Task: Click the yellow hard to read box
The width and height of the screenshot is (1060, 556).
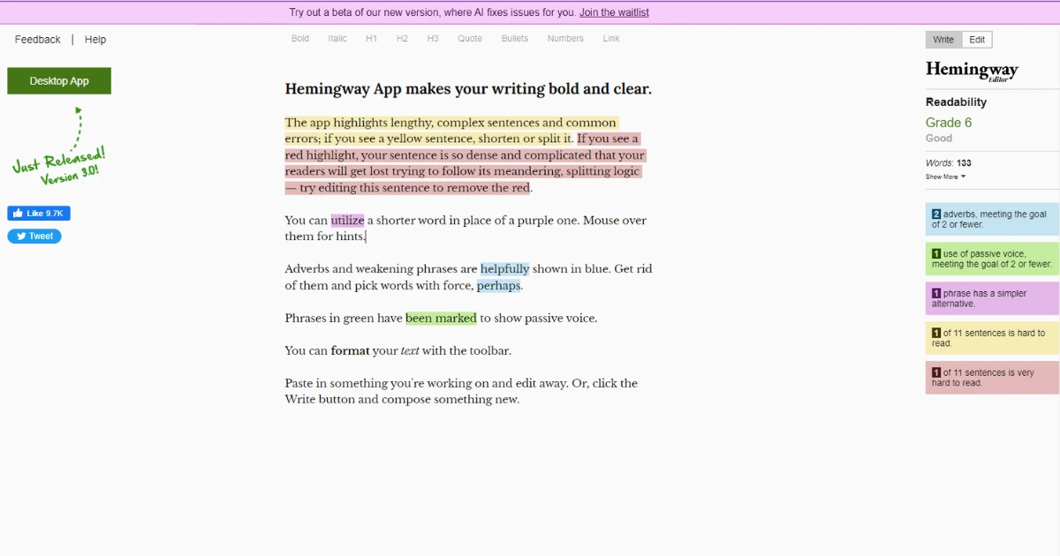Action: 992,338
